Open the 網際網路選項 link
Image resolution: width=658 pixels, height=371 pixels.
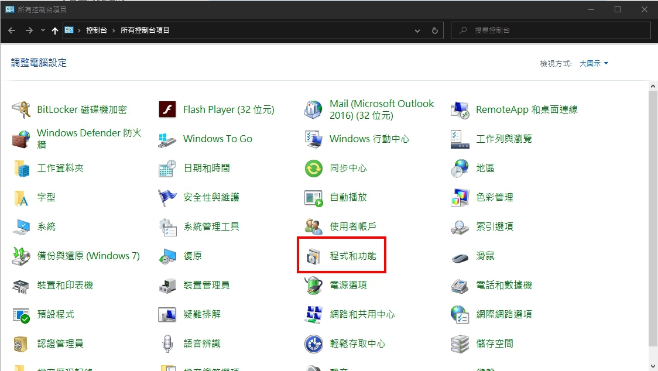coord(504,314)
